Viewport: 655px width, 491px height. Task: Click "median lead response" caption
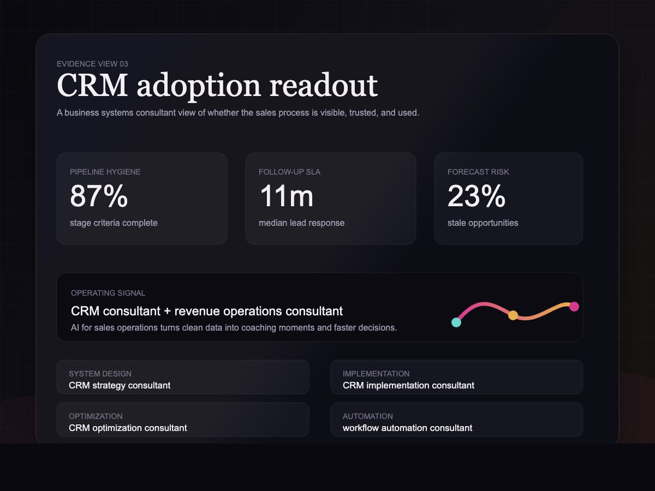tap(301, 223)
